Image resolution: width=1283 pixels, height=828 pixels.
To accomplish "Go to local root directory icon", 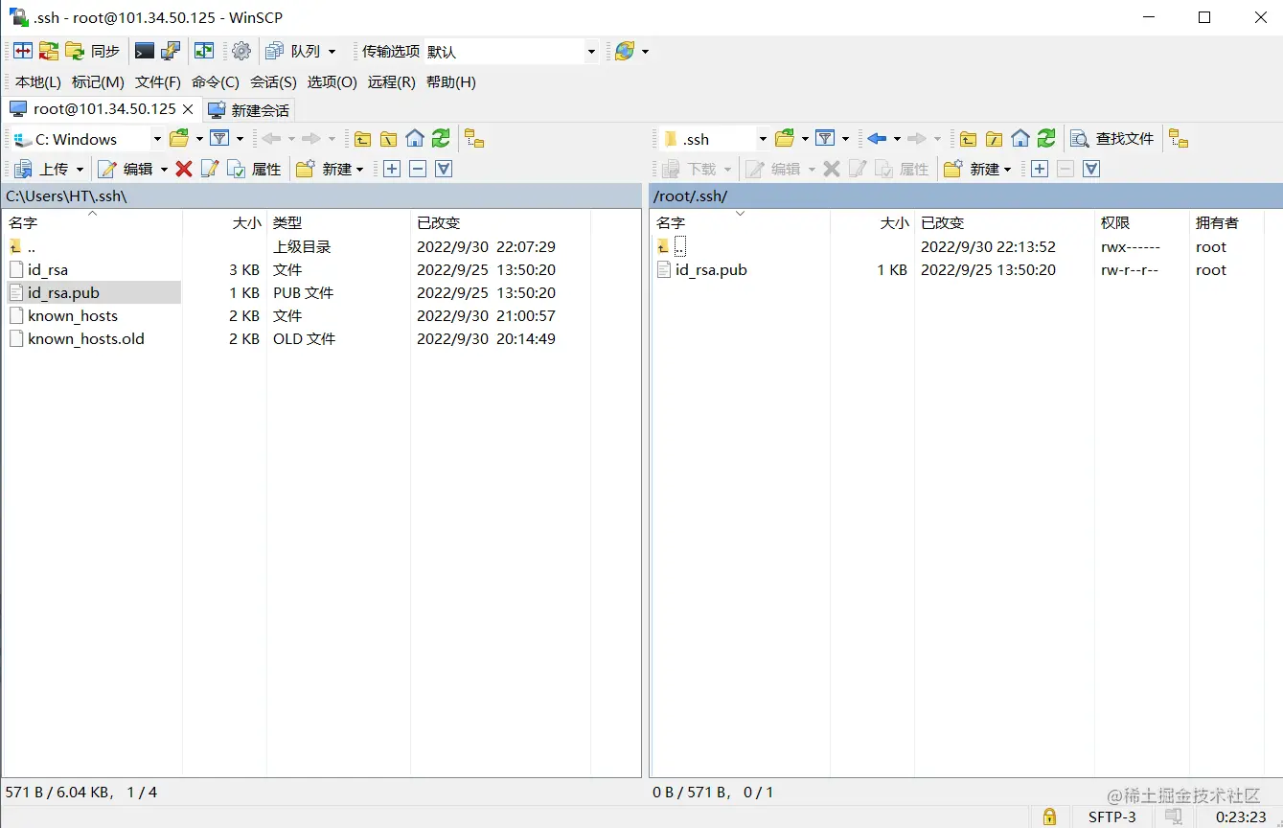I will click(388, 139).
